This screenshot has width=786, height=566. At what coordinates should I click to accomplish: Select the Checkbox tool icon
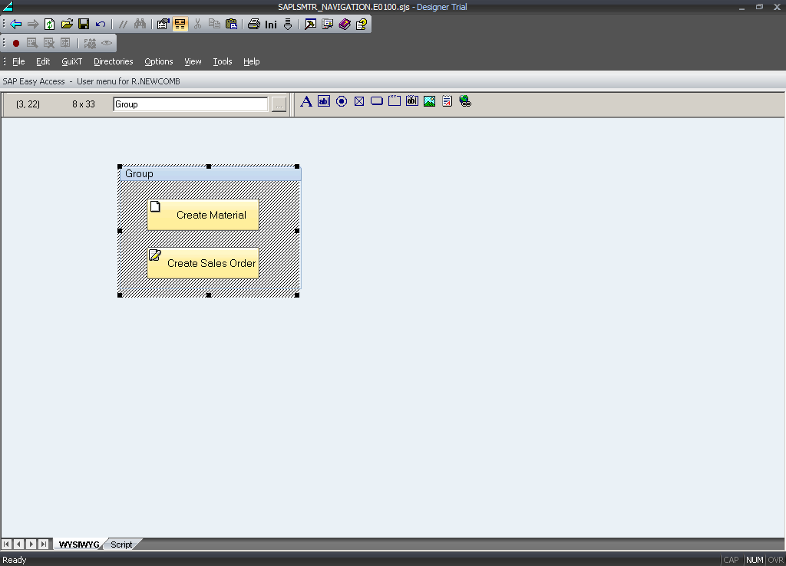(x=358, y=101)
